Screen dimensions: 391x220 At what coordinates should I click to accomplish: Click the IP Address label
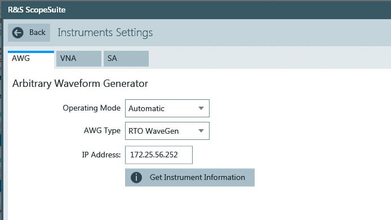tap(101, 155)
